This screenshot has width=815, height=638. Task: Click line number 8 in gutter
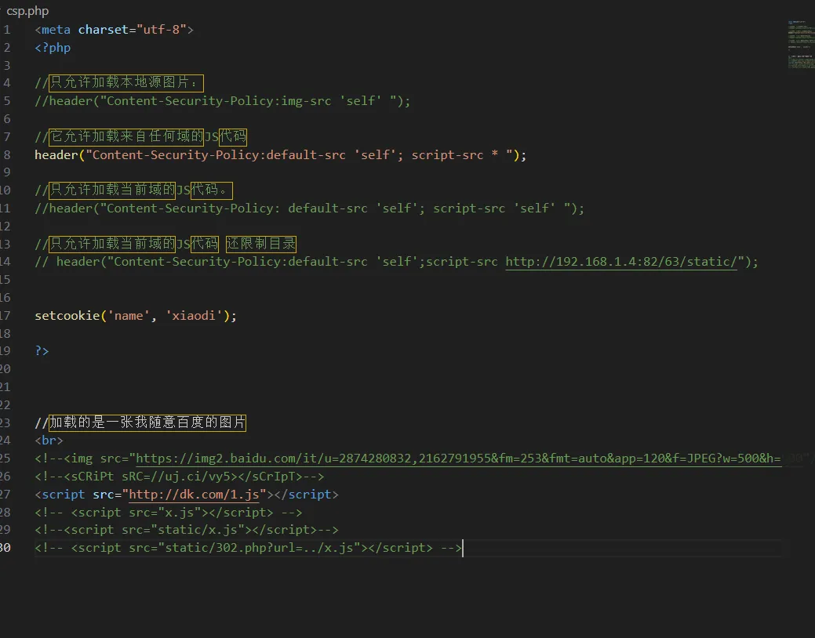(x=7, y=155)
